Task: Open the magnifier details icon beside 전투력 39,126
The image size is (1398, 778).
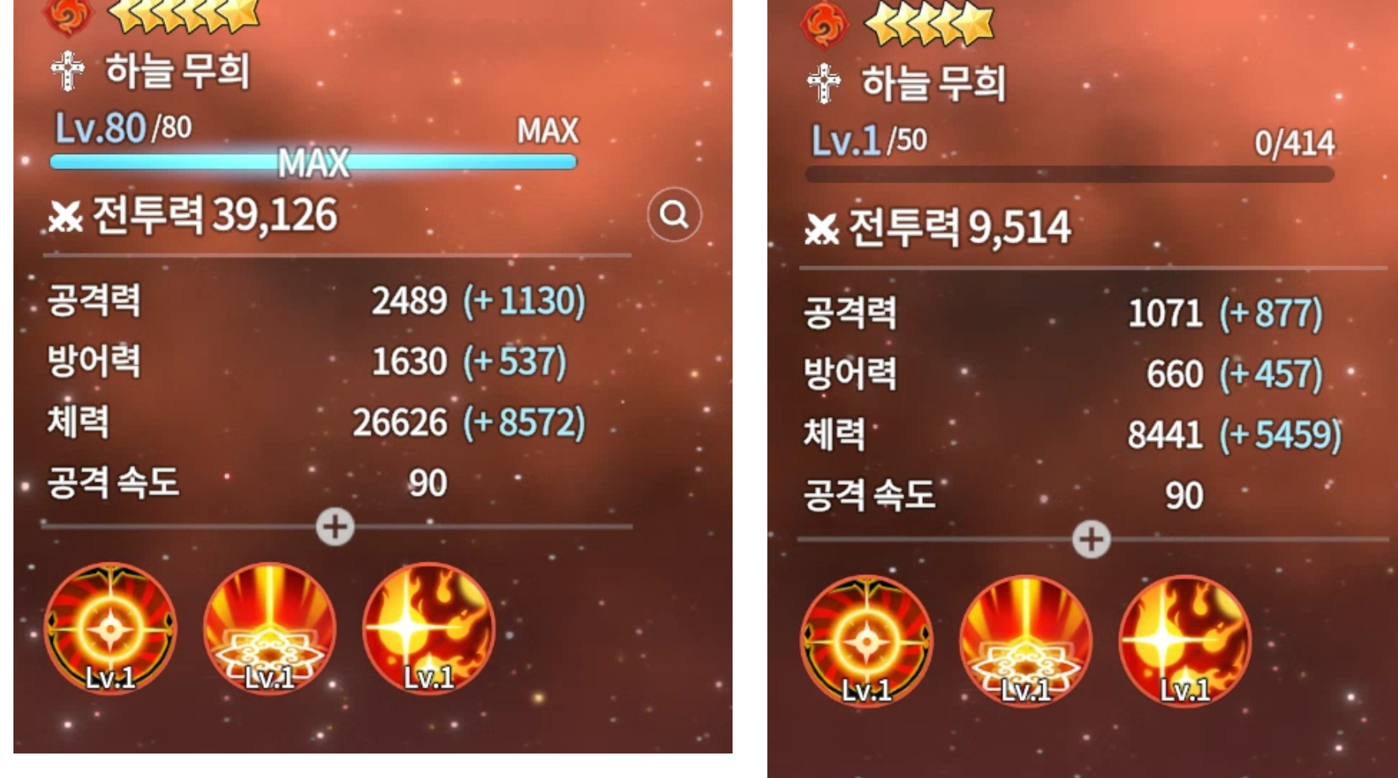Action: coord(674,214)
